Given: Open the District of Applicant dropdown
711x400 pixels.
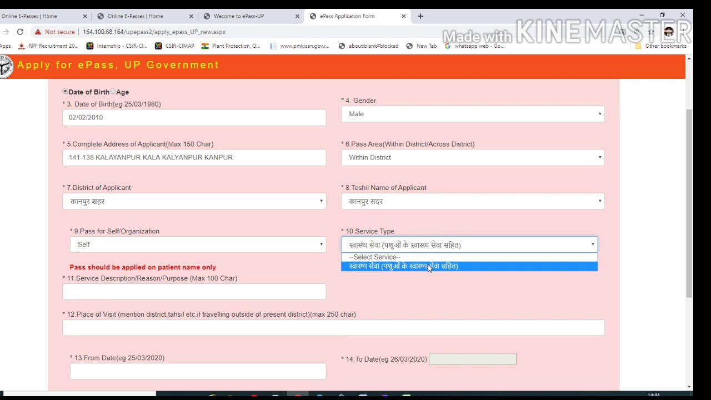Looking at the screenshot, I should point(194,201).
